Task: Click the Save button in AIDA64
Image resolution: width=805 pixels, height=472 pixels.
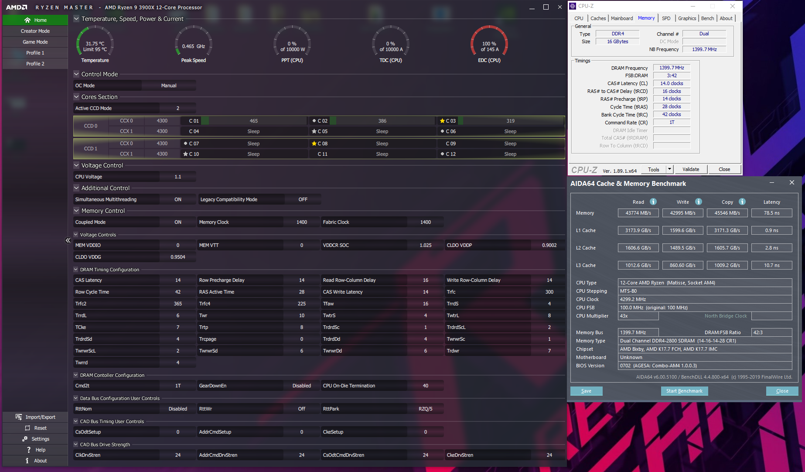Action: tap(586, 391)
